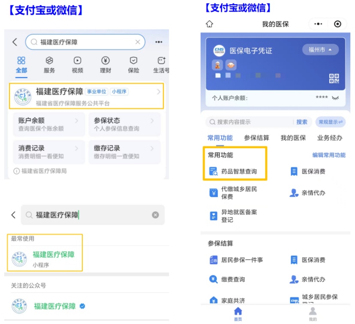The height and width of the screenshot is (324, 355).
Task: Click the 编辑常用功能 link
Action: coord(329,155)
